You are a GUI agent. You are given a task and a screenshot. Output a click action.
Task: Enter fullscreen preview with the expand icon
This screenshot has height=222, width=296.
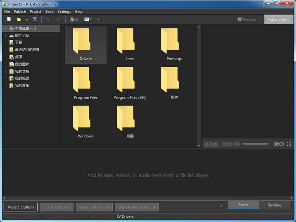[289, 144]
